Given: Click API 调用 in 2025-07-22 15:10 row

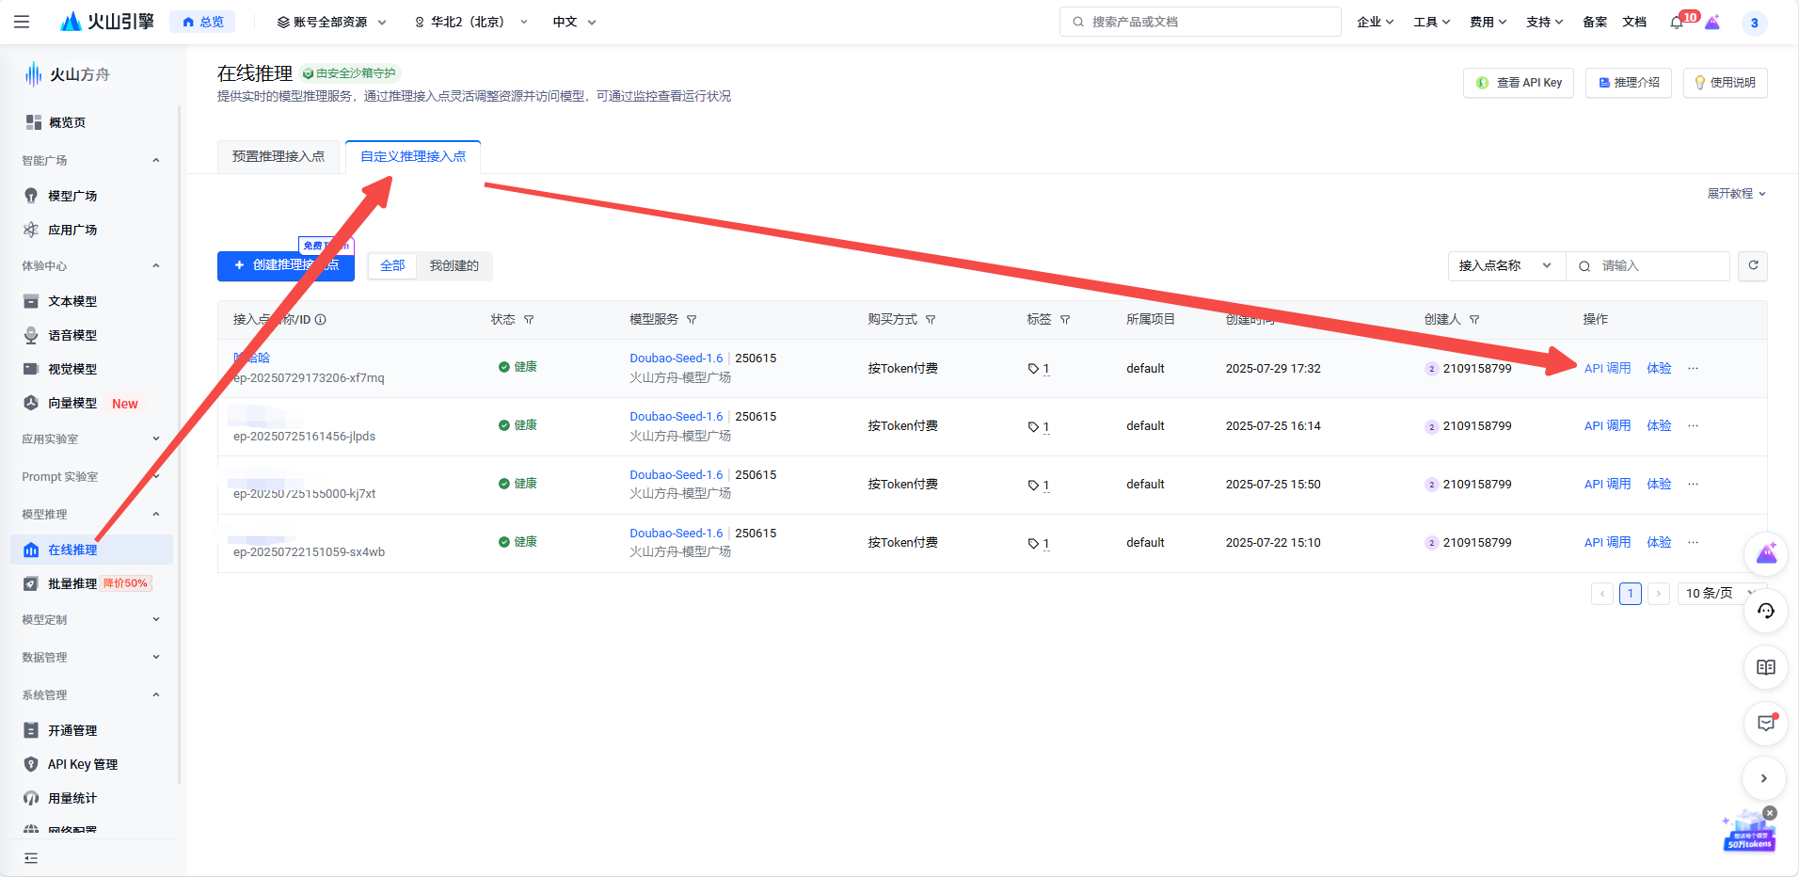Looking at the screenshot, I should click(1607, 543).
